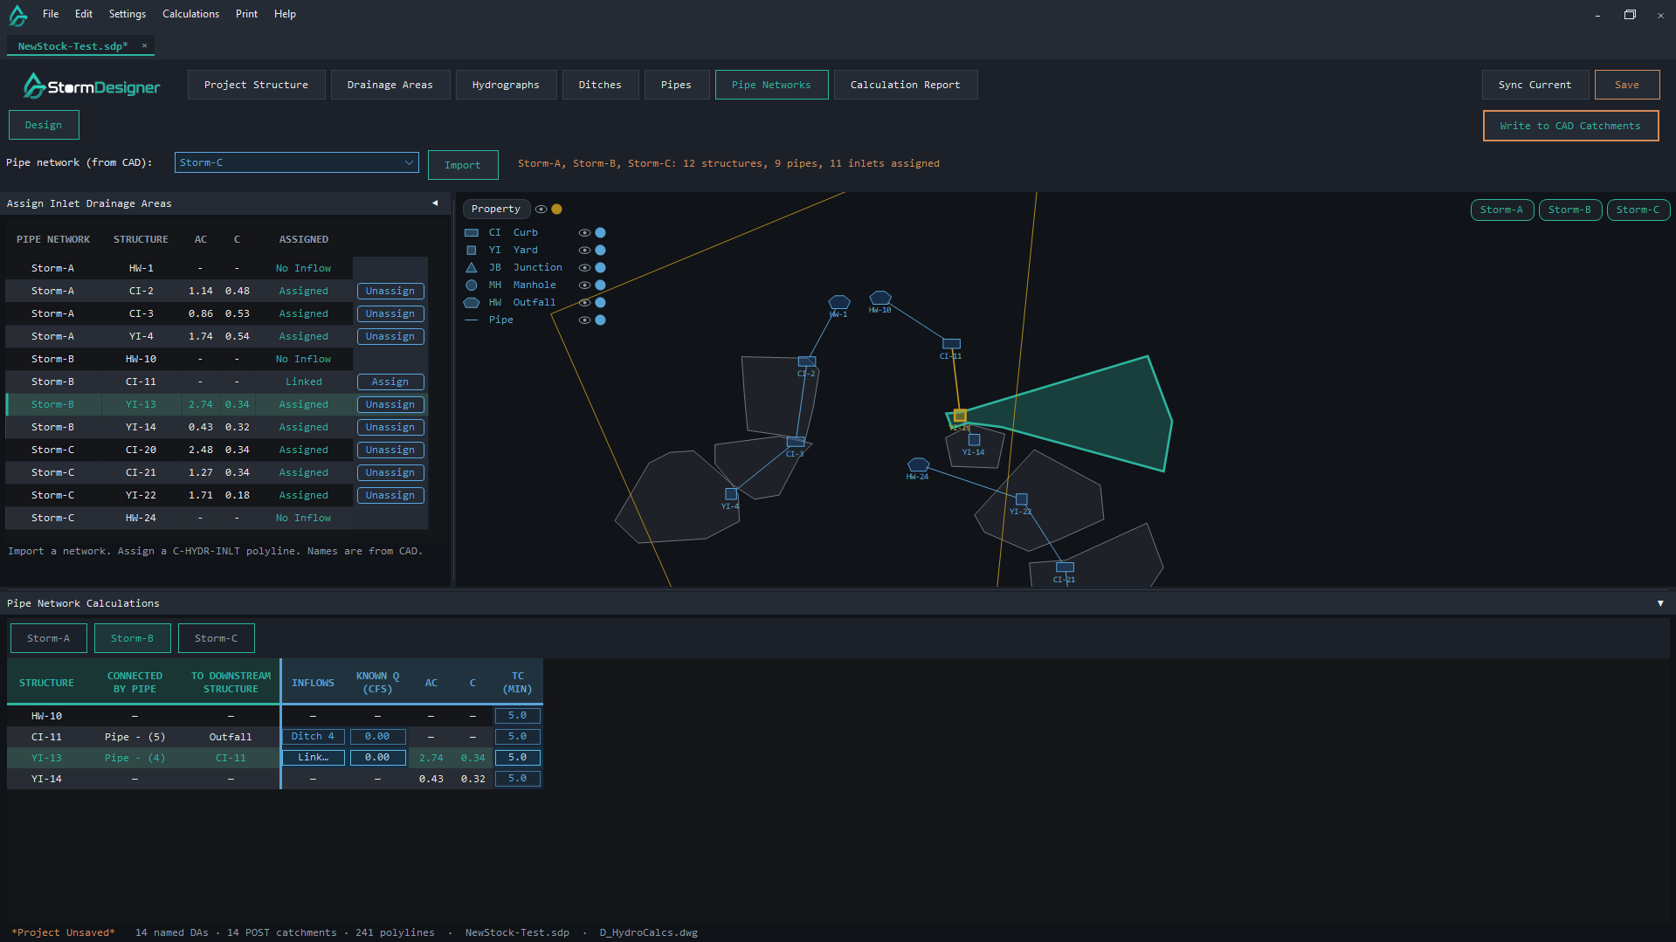Click the app logo in title bar

[x=18, y=15]
